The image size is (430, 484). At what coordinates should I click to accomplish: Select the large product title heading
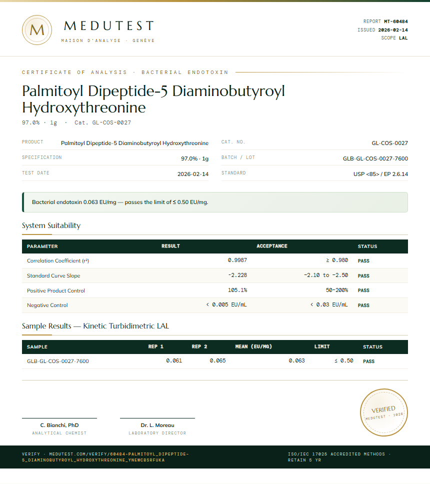tap(153, 99)
